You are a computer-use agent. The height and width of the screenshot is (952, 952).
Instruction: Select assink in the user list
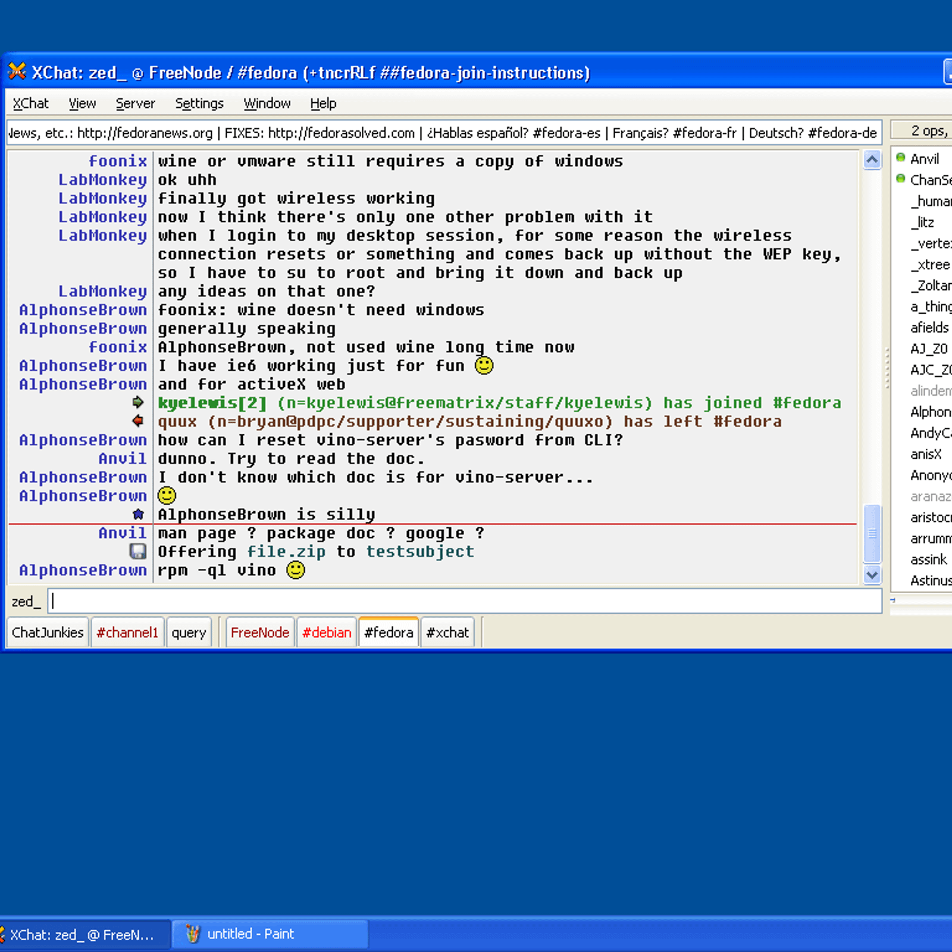928,559
